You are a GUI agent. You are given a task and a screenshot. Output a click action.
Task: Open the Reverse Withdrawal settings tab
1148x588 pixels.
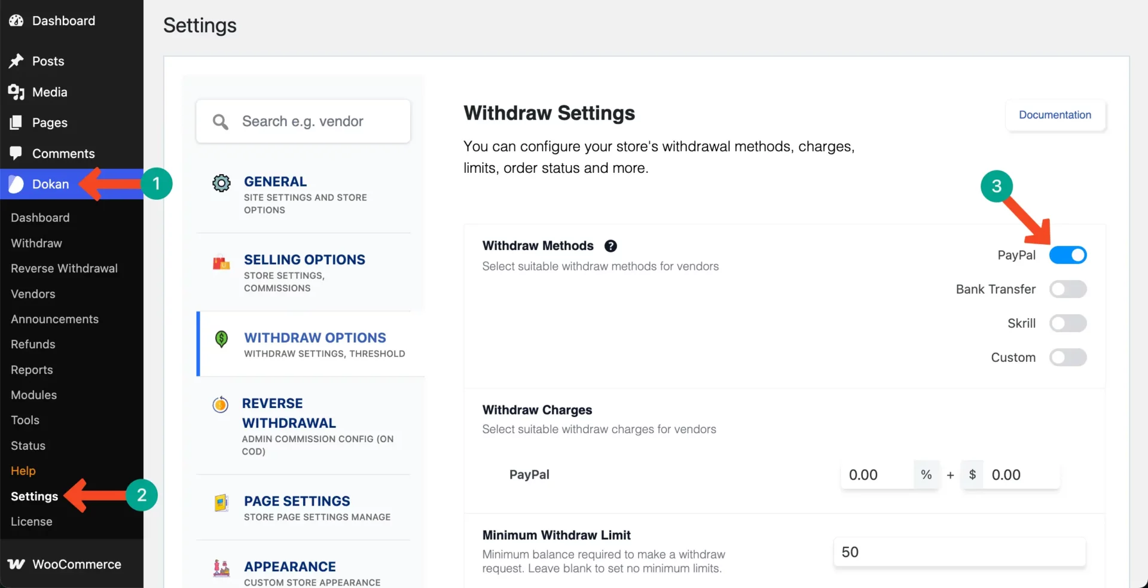point(303,426)
